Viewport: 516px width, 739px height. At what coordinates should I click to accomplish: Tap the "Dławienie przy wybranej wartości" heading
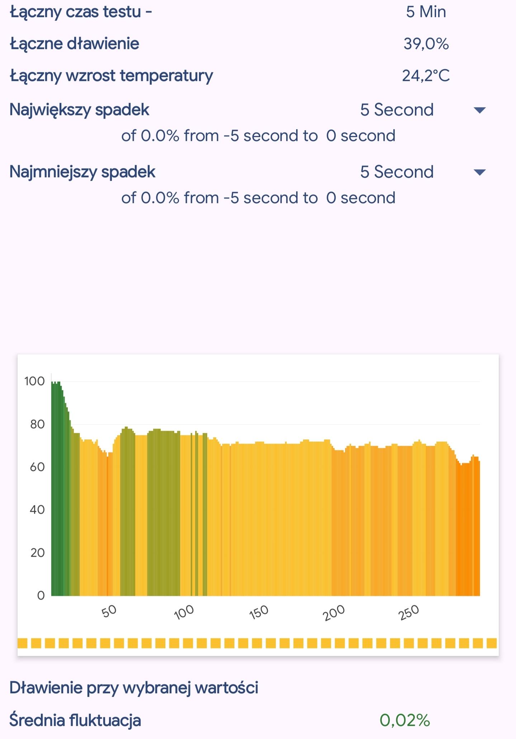tap(134, 688)
